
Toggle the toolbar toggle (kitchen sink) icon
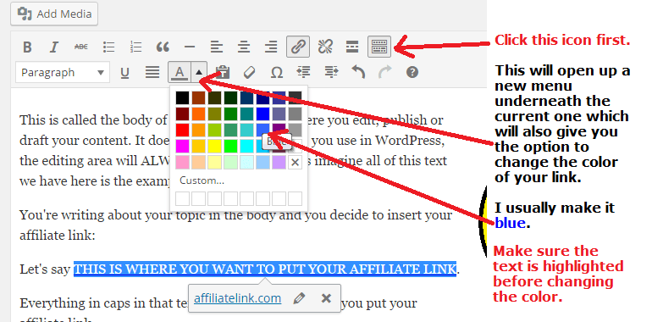[379, 47]
